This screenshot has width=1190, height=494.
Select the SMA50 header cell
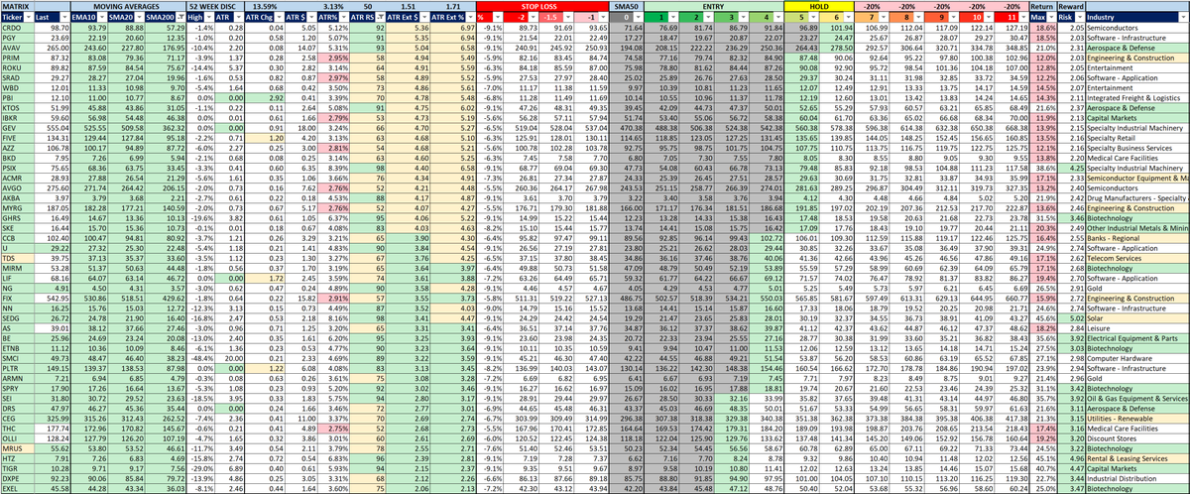pyautogui.click(x=626, y=6)
